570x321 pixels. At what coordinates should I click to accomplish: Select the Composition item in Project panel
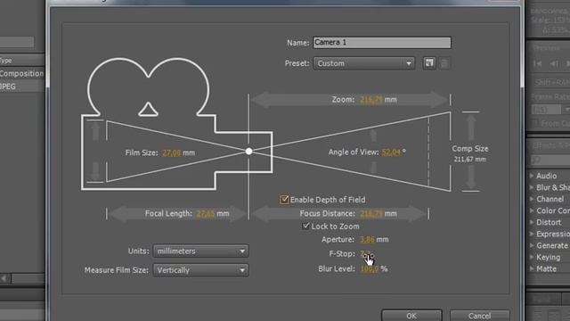pos(21,73)
